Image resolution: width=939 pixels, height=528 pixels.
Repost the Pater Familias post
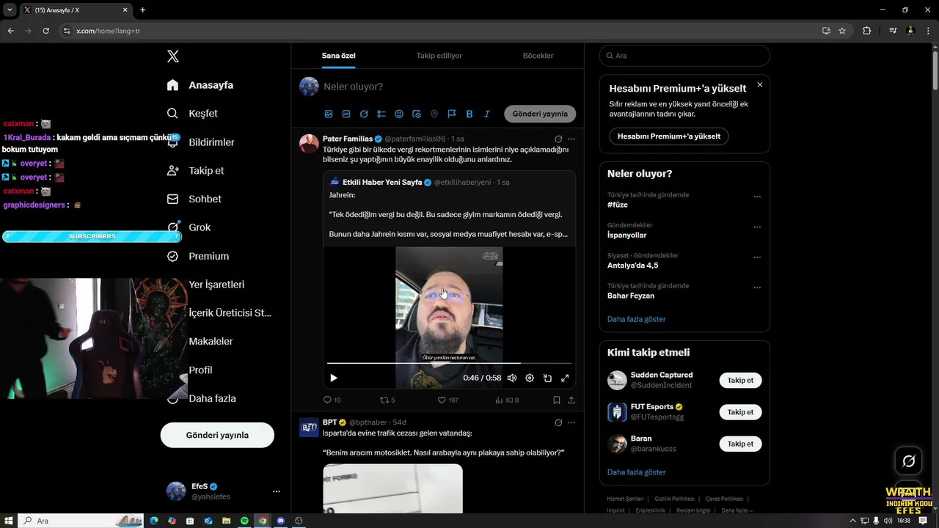(x=387, y=400)
